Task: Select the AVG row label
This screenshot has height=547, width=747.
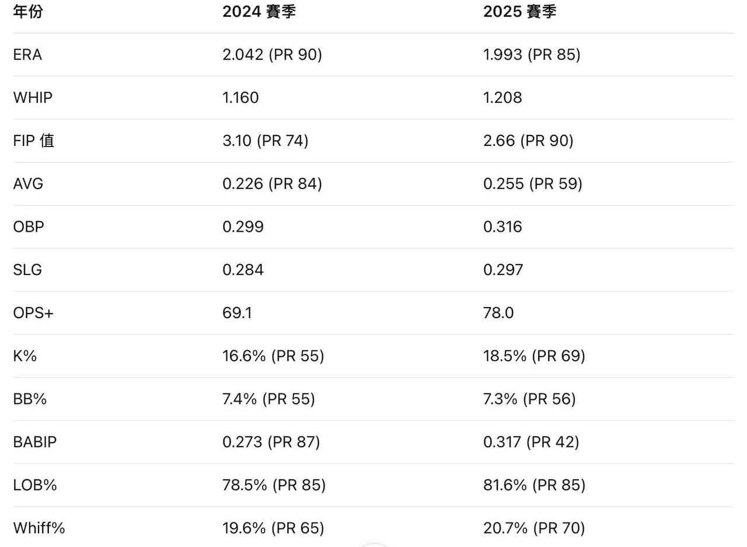Action: (28, 184)
